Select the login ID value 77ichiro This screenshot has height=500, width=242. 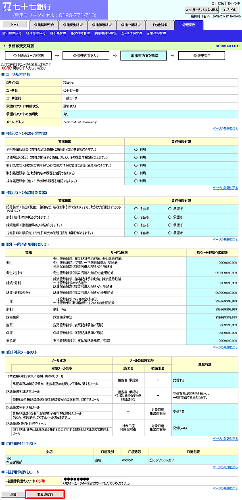click(68, 82)
